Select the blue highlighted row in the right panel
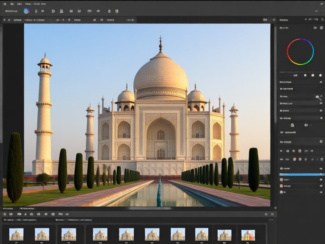 tap(302, 174)
